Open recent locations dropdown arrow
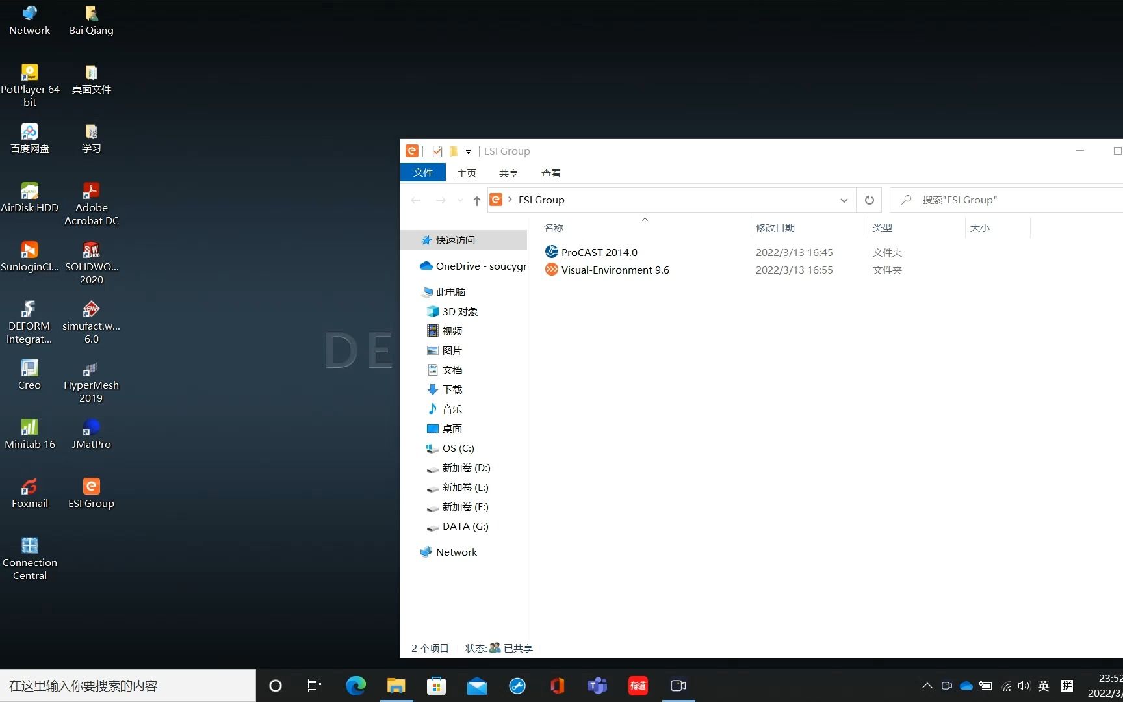1123x702 pixels. pos(460,200)
